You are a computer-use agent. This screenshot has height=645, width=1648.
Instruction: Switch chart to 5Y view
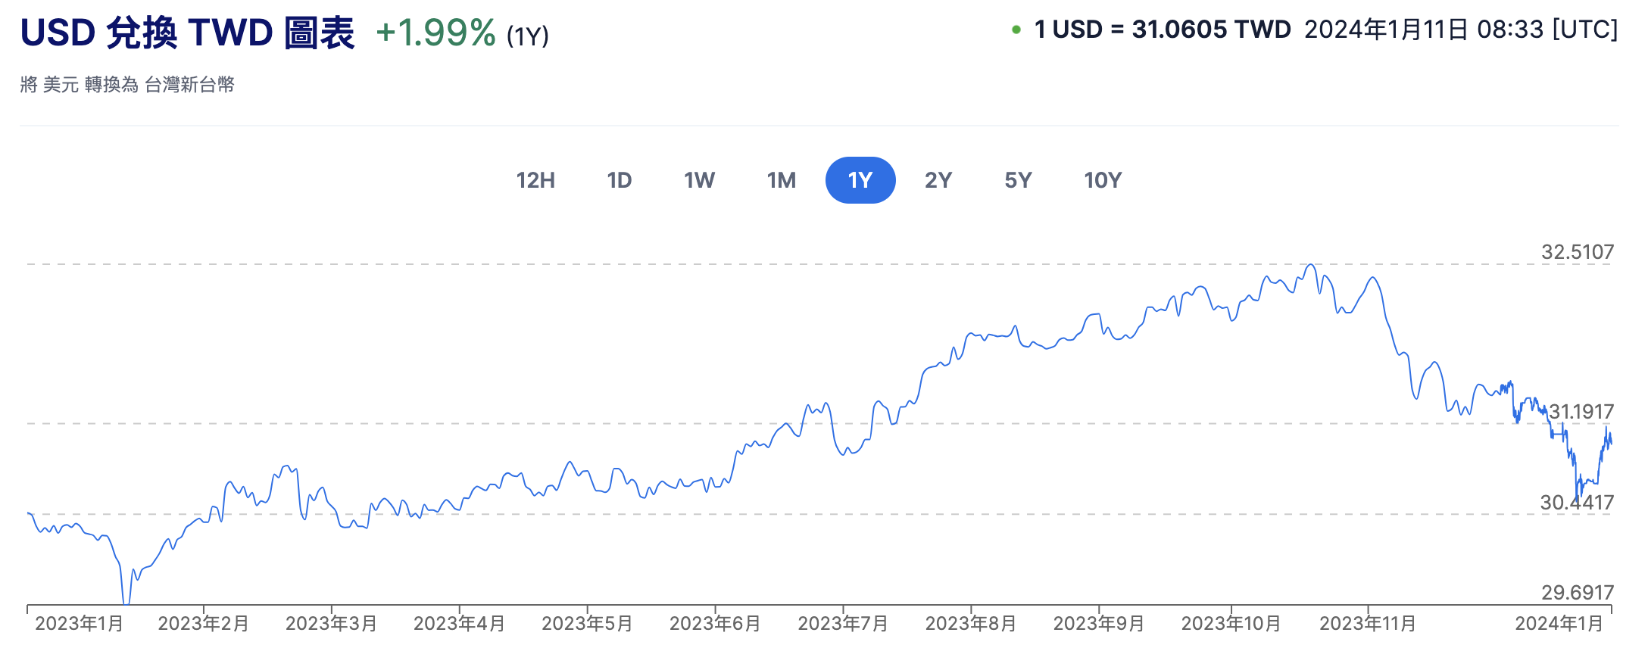pos(1018,180)
